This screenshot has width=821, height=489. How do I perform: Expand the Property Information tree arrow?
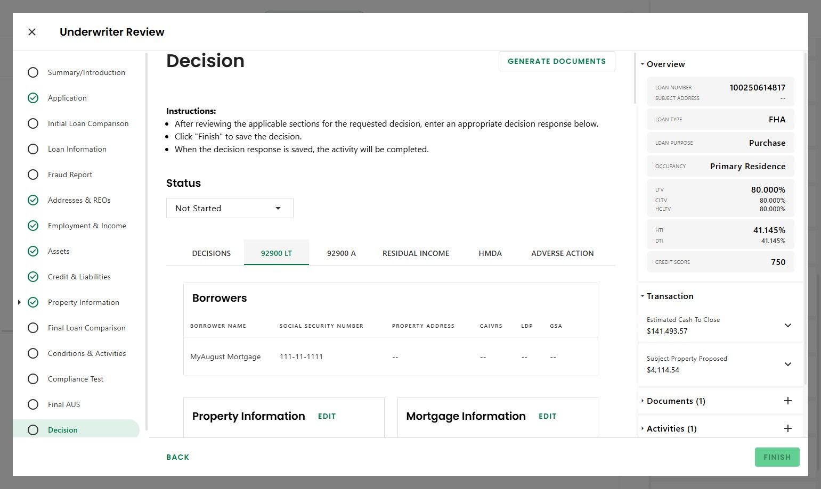click(x=19, y=302)
